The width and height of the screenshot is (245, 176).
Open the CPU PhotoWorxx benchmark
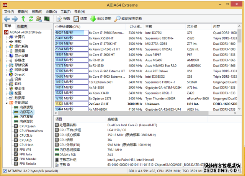(x=29, y=131)
